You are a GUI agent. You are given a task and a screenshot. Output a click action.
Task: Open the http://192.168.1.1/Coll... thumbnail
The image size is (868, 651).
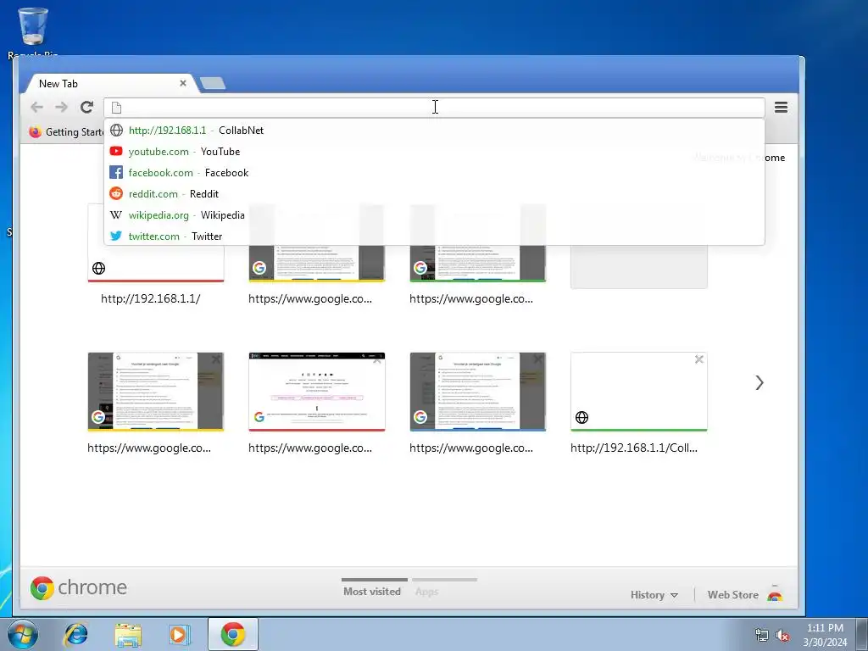click(x=639, y=392)
